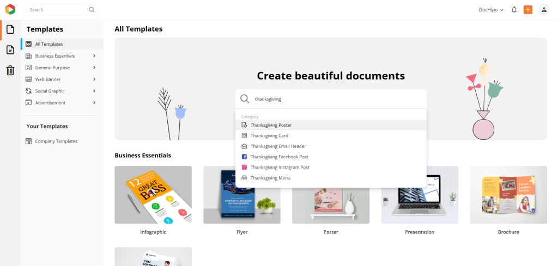Open Web Banner category
558x266 pixels.
point(62,79)
